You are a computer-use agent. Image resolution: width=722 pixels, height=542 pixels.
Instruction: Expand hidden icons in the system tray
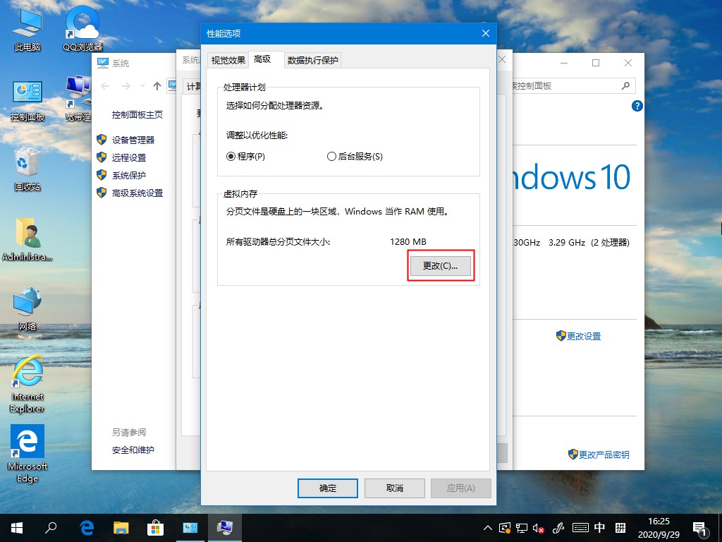click(x=488, y=527)
